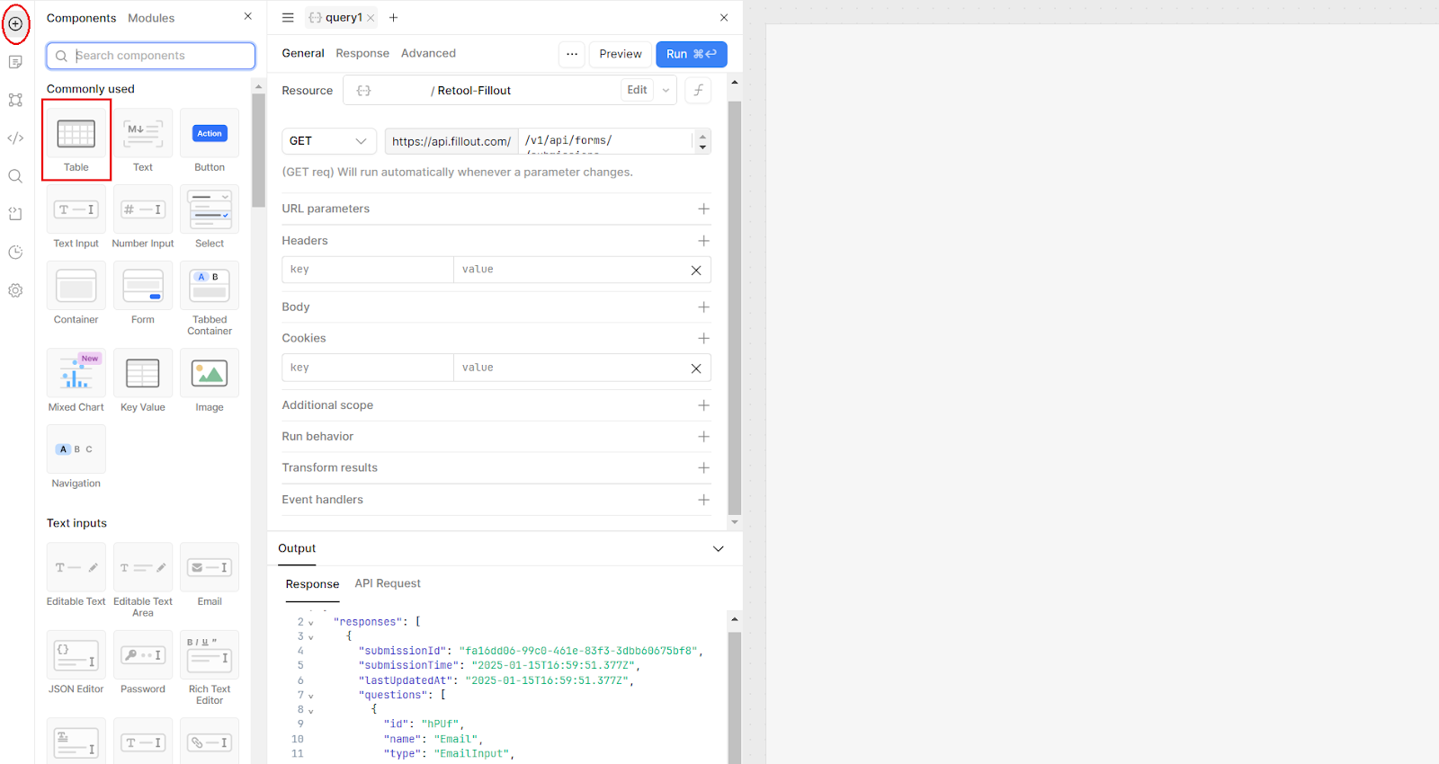Switch to the Response settings tab
This screenshot has height=764, width=1439.
click(x=362, y=53)
